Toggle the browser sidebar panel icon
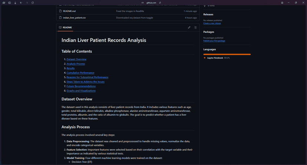This screenshot has width=307, height=165. [x=10, y=3]
